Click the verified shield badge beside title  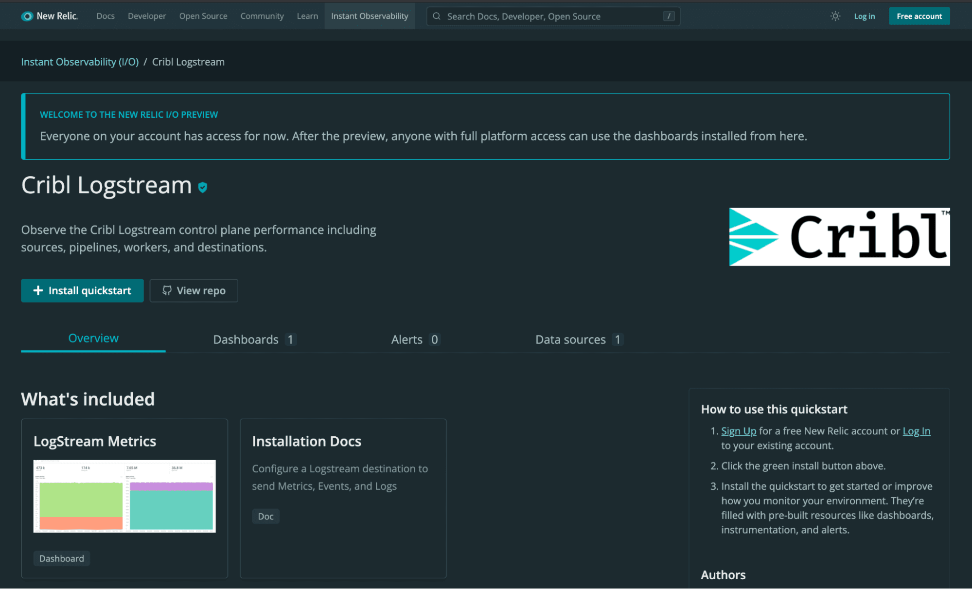click(x=203, y=187)
